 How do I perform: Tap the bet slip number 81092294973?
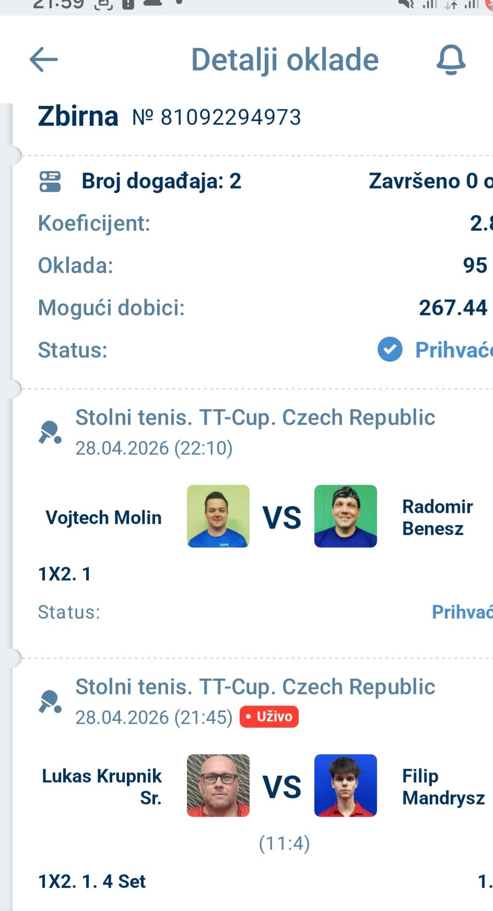[x=230, y=117]
